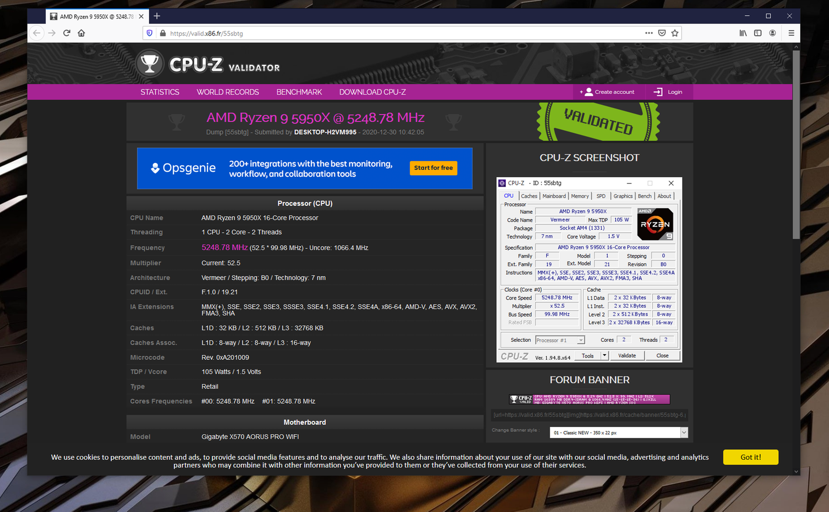Click the forum banner preview image
Screen dimensions: 829x512
pyautogui.click(x=590, y=399)
